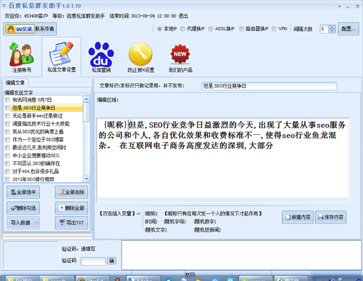
Task: Click the 删除全部 delete all button
Action: pos(71,208)
